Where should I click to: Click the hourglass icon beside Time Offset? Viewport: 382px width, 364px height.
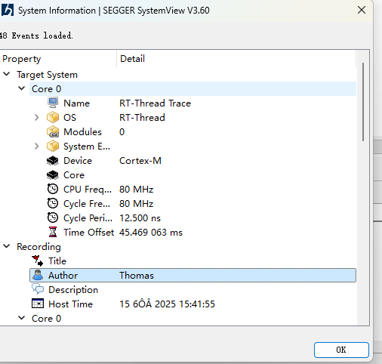point(53,232)
